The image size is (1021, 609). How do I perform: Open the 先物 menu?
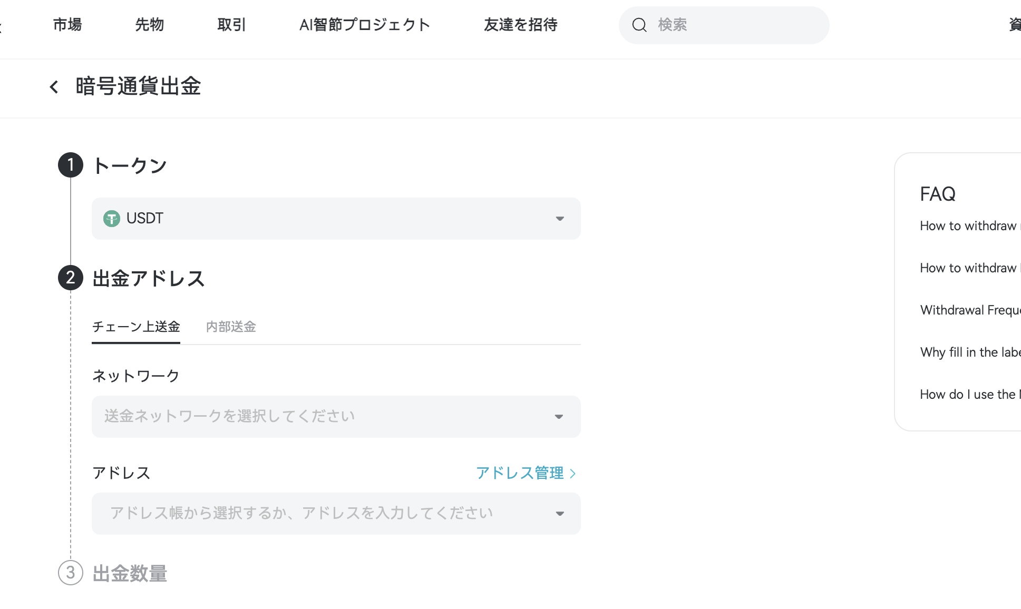149,25
